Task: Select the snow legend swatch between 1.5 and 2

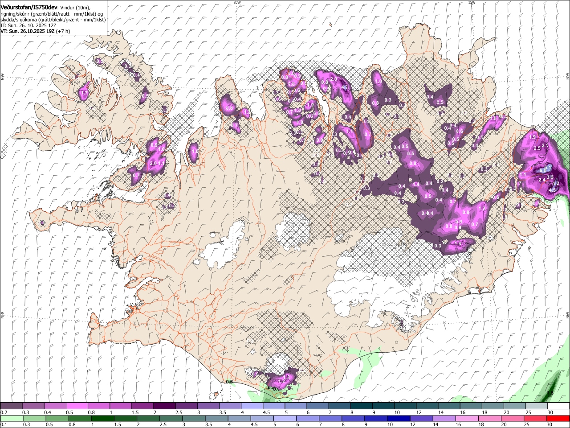Action: [142, 406]
